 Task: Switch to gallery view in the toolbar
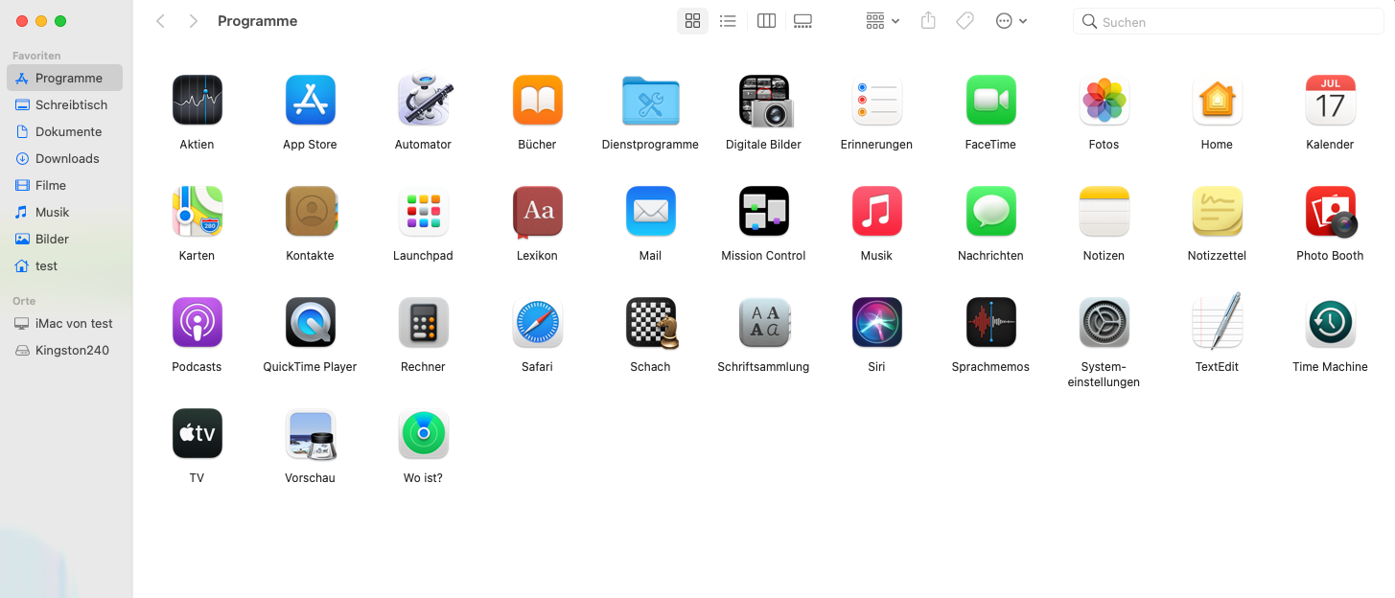click(x=803, y=21)
